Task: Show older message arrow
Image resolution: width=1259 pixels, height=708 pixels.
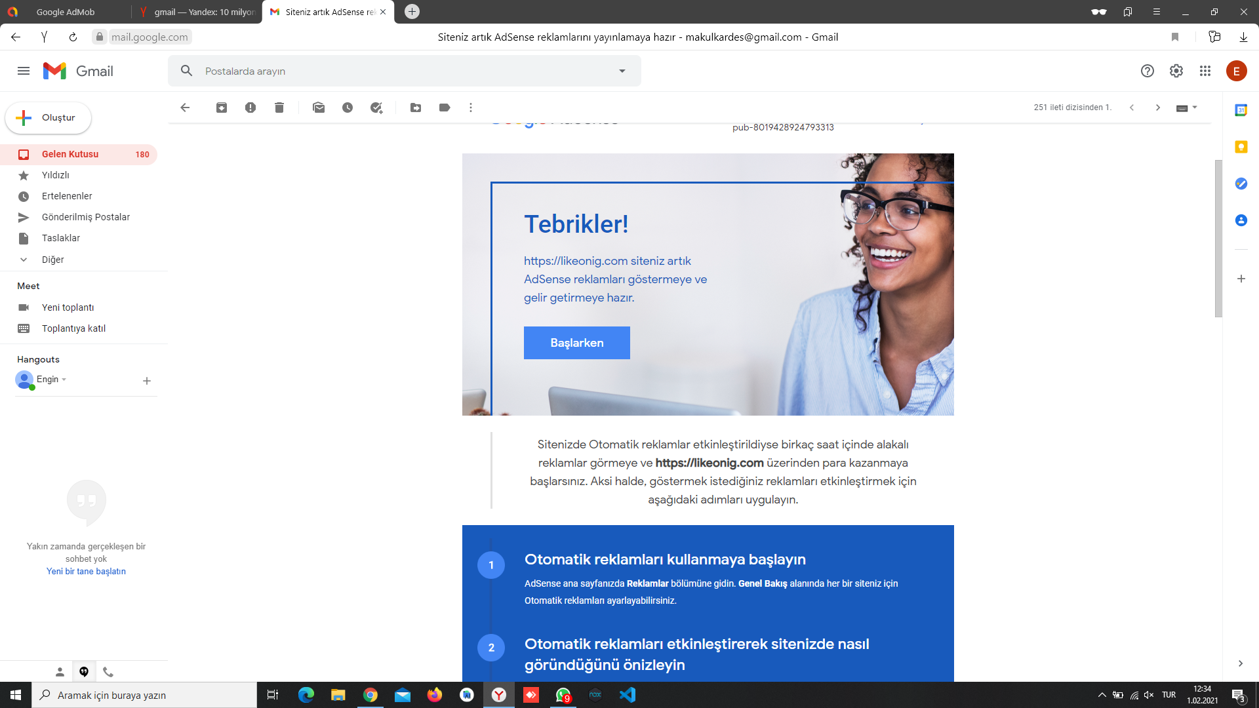Action: click(x=1158, y=108)
